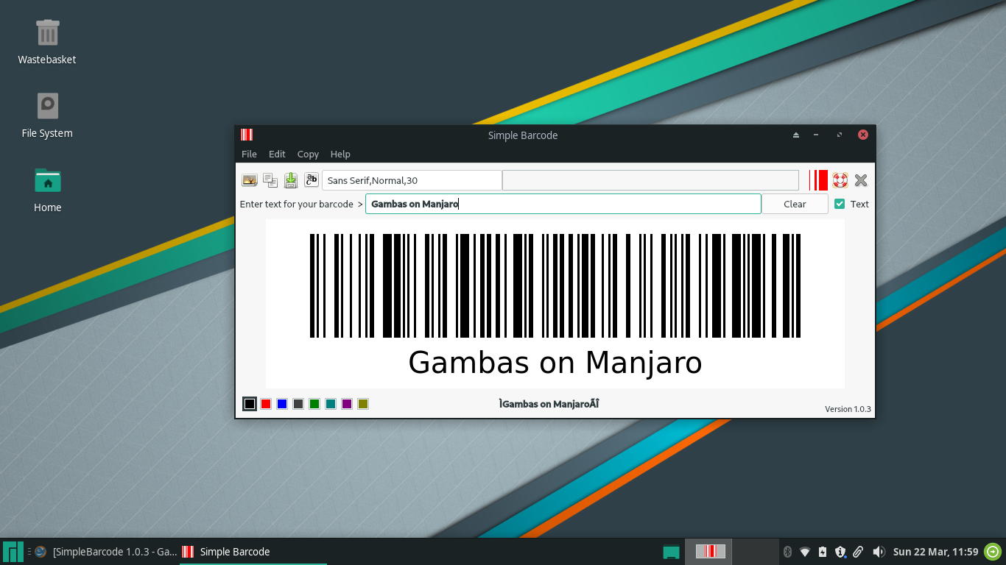Click the window shade up-arrow button in titlebar
This screenshot has height=565, width=1006.
[x=795, y=135]
